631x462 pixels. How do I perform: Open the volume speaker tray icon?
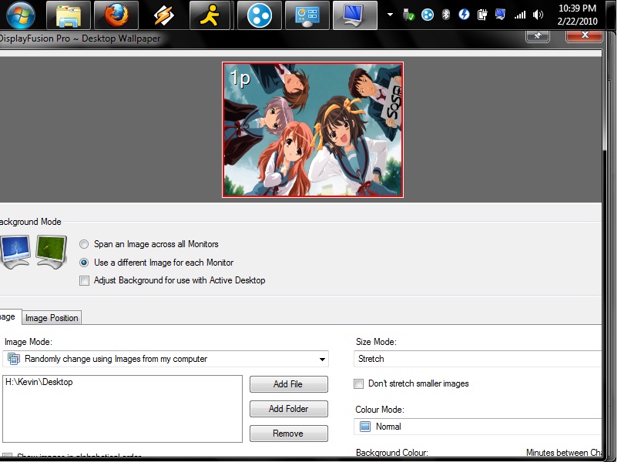(538, 15)
